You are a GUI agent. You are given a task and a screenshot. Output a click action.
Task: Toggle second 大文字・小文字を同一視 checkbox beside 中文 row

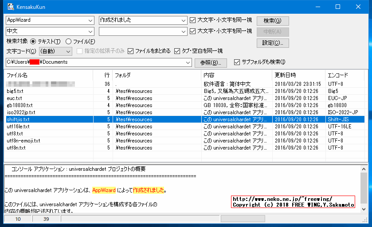(192, 31)
